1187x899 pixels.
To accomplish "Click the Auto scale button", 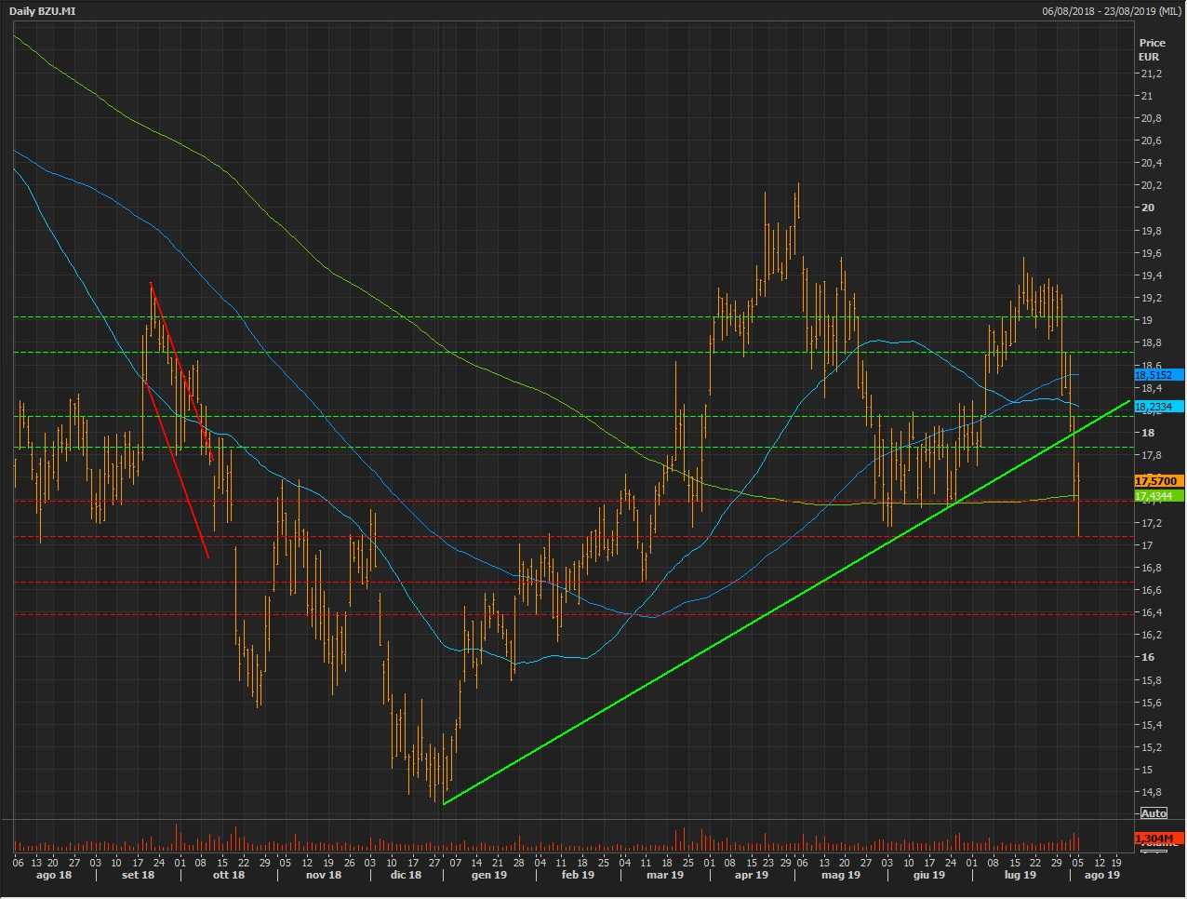I will [1154, 813].
